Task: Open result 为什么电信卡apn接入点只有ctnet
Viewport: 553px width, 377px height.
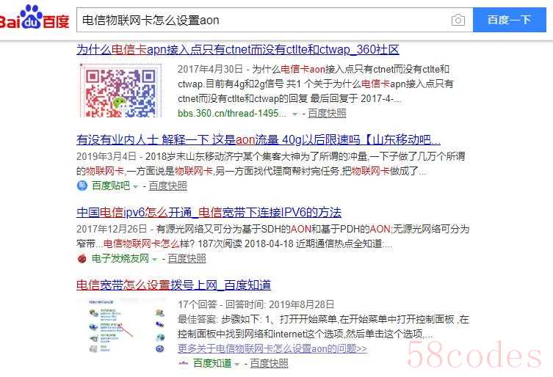Action: coord(238,50)
